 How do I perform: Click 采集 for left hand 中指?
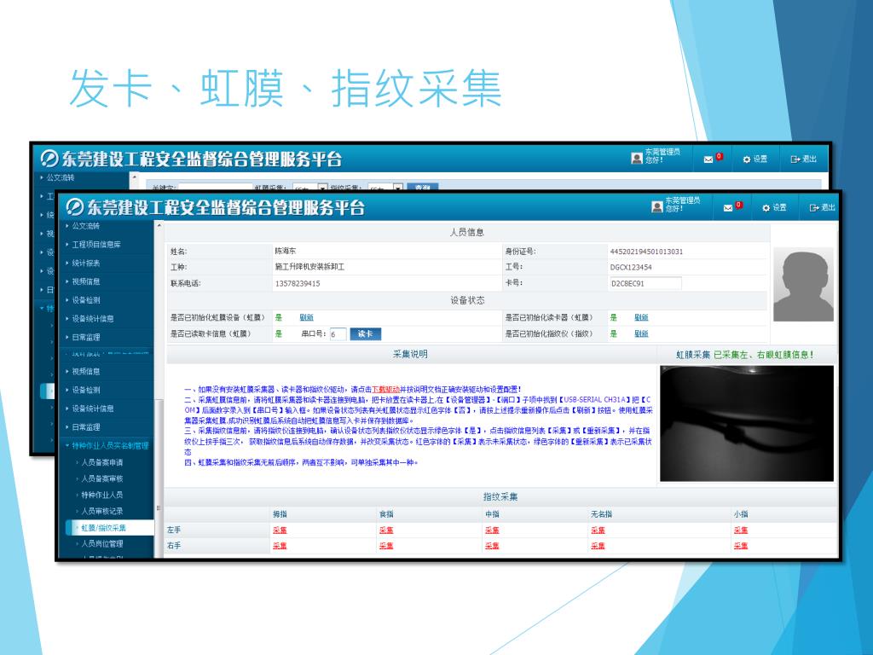click(492, 530)
